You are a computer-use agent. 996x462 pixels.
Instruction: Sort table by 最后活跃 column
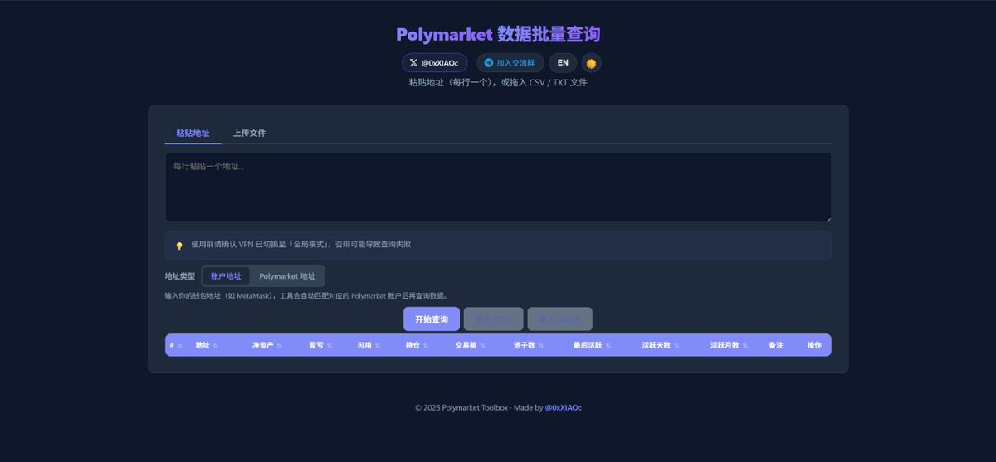tap(592, 345)
